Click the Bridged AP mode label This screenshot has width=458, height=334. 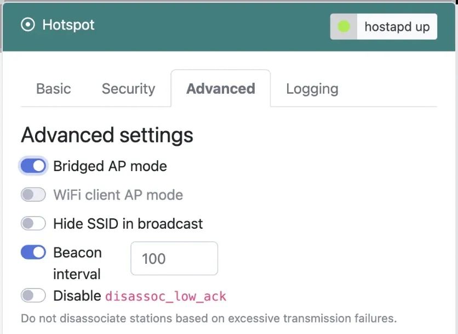point(110,166)
